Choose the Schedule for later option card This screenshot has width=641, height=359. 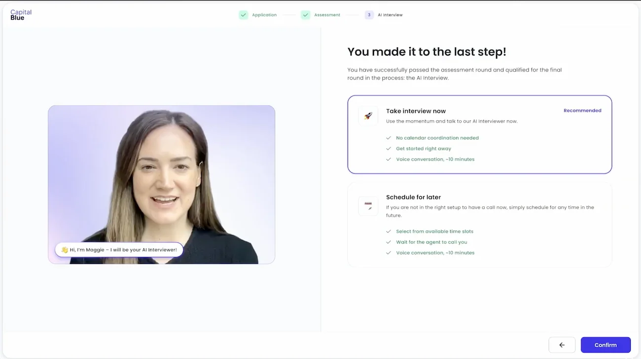click(x=479, y=225)
